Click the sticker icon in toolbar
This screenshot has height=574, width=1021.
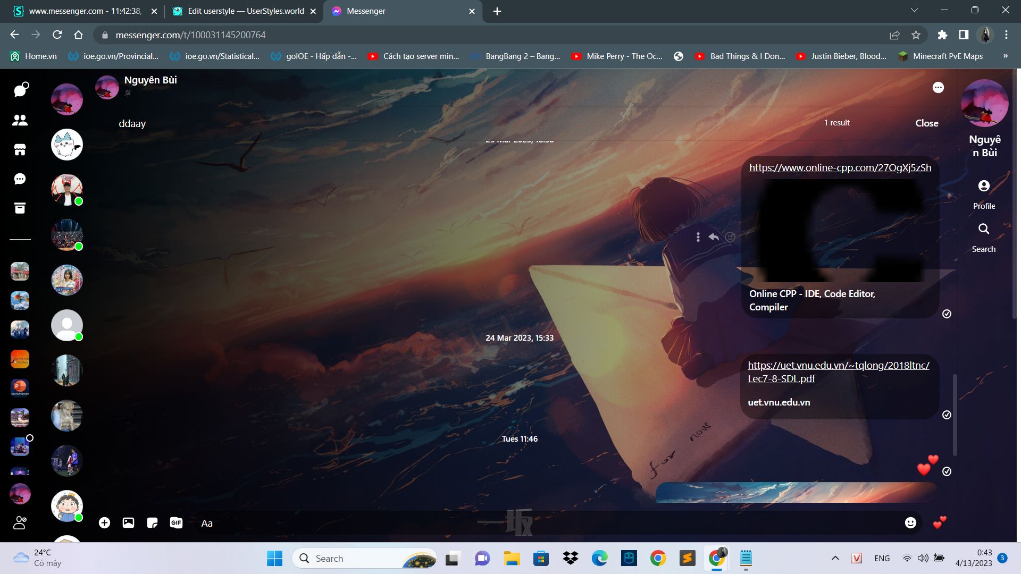click(152, 523)
